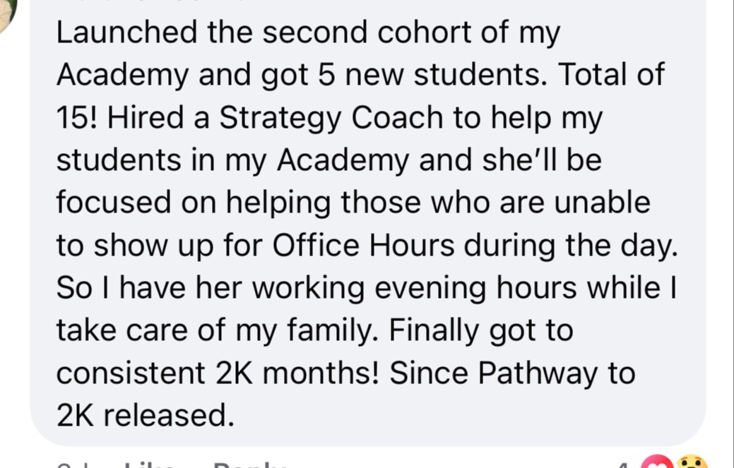Click the comment timestamp below the bubble

pos(69,465)
